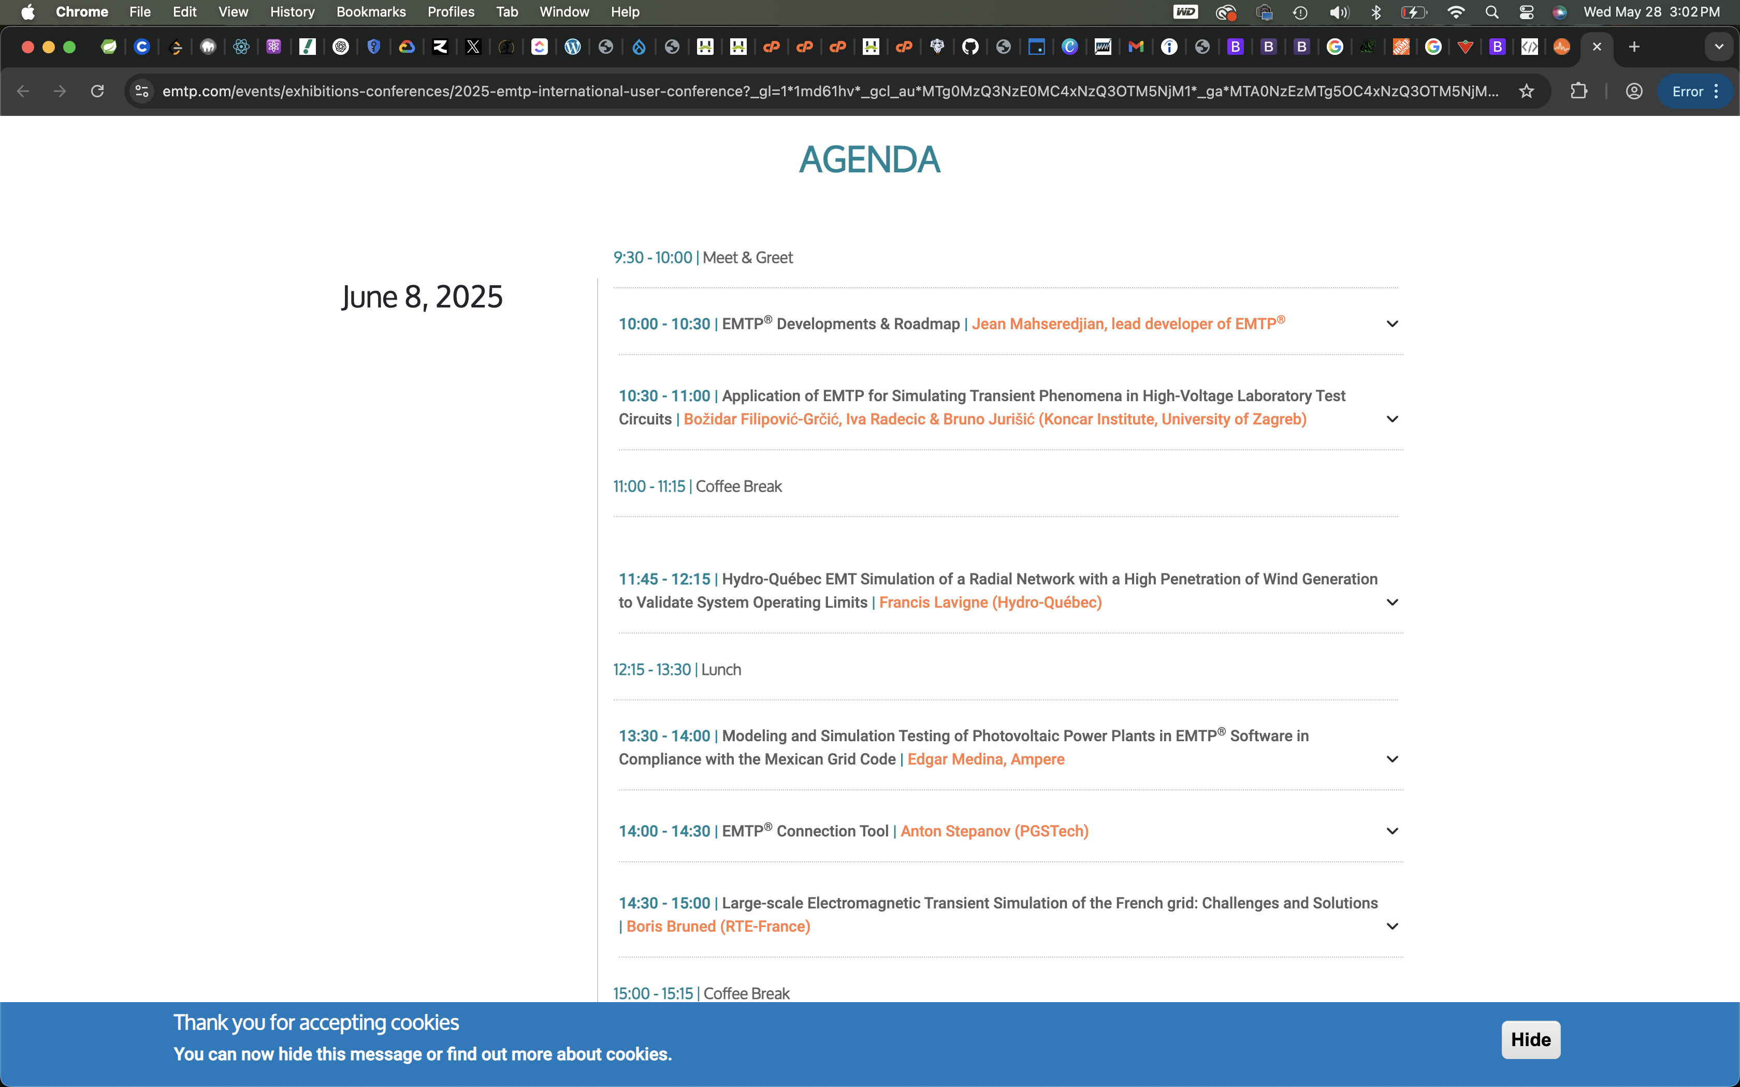Open the Home Depot tab
This screenshot has width=1740, height=1087.
(x=1401, y=47)
